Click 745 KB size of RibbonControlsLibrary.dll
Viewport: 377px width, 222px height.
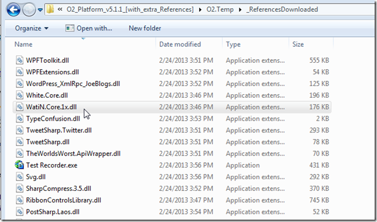pos(319,200)
